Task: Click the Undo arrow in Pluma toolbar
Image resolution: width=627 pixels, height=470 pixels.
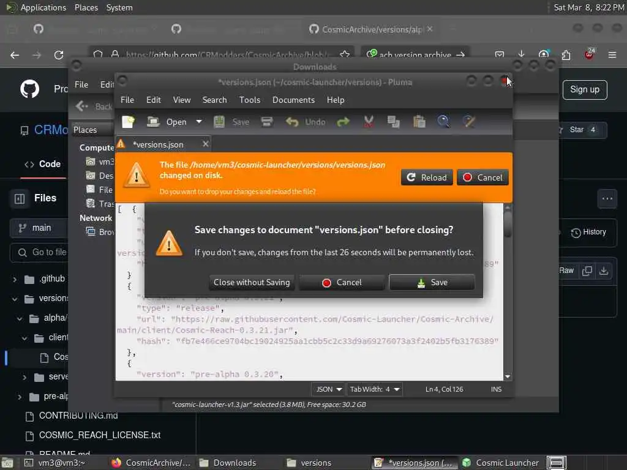Action: pos(292,122)
